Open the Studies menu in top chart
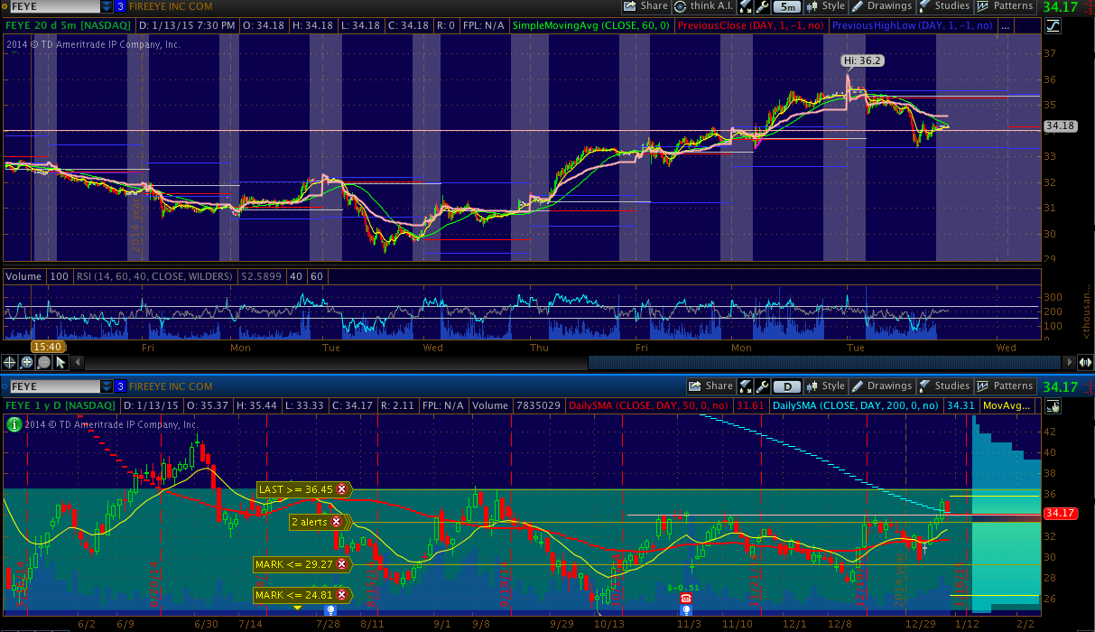Viewport: 1095px width, 632px height. tap(944, 6)
